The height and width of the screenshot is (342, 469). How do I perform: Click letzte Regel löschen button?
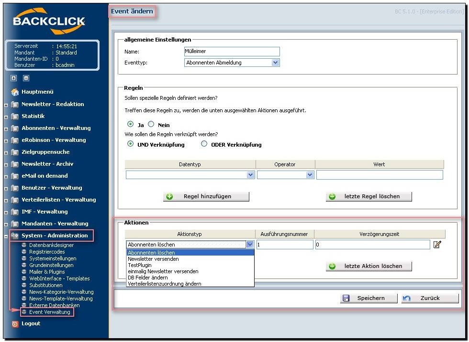point(369,197)
